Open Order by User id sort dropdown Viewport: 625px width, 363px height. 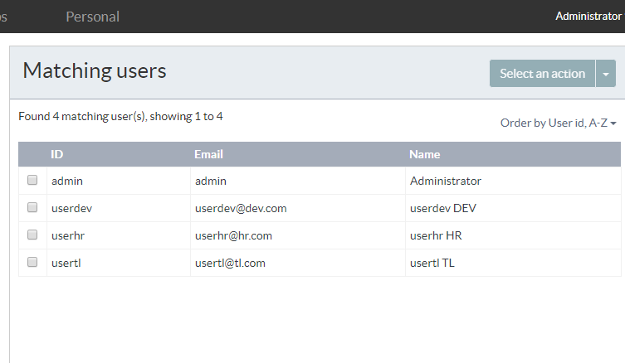(x=558, y=123)
